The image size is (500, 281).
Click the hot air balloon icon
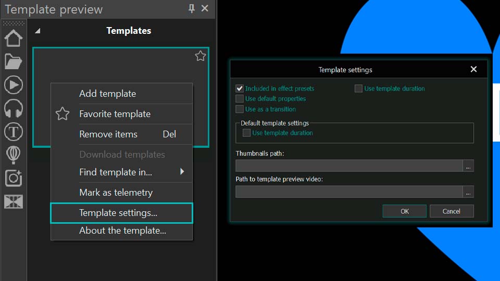(x=14, y=155)
